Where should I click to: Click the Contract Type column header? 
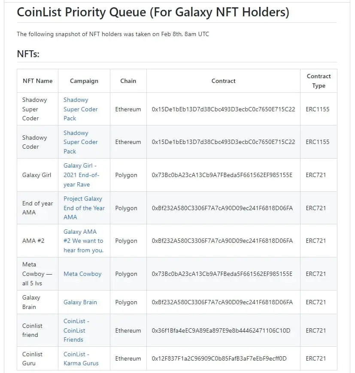319,81
